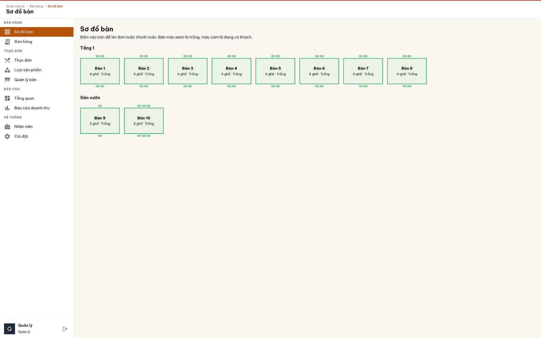Screen dimensions: 541x338
Task: Open Tổng quan report
Action: [x=37, y=98]
